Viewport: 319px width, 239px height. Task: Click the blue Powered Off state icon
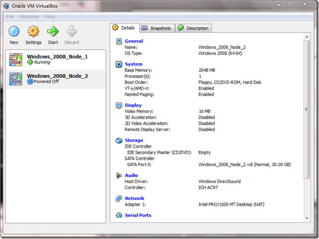pos(30,82)
